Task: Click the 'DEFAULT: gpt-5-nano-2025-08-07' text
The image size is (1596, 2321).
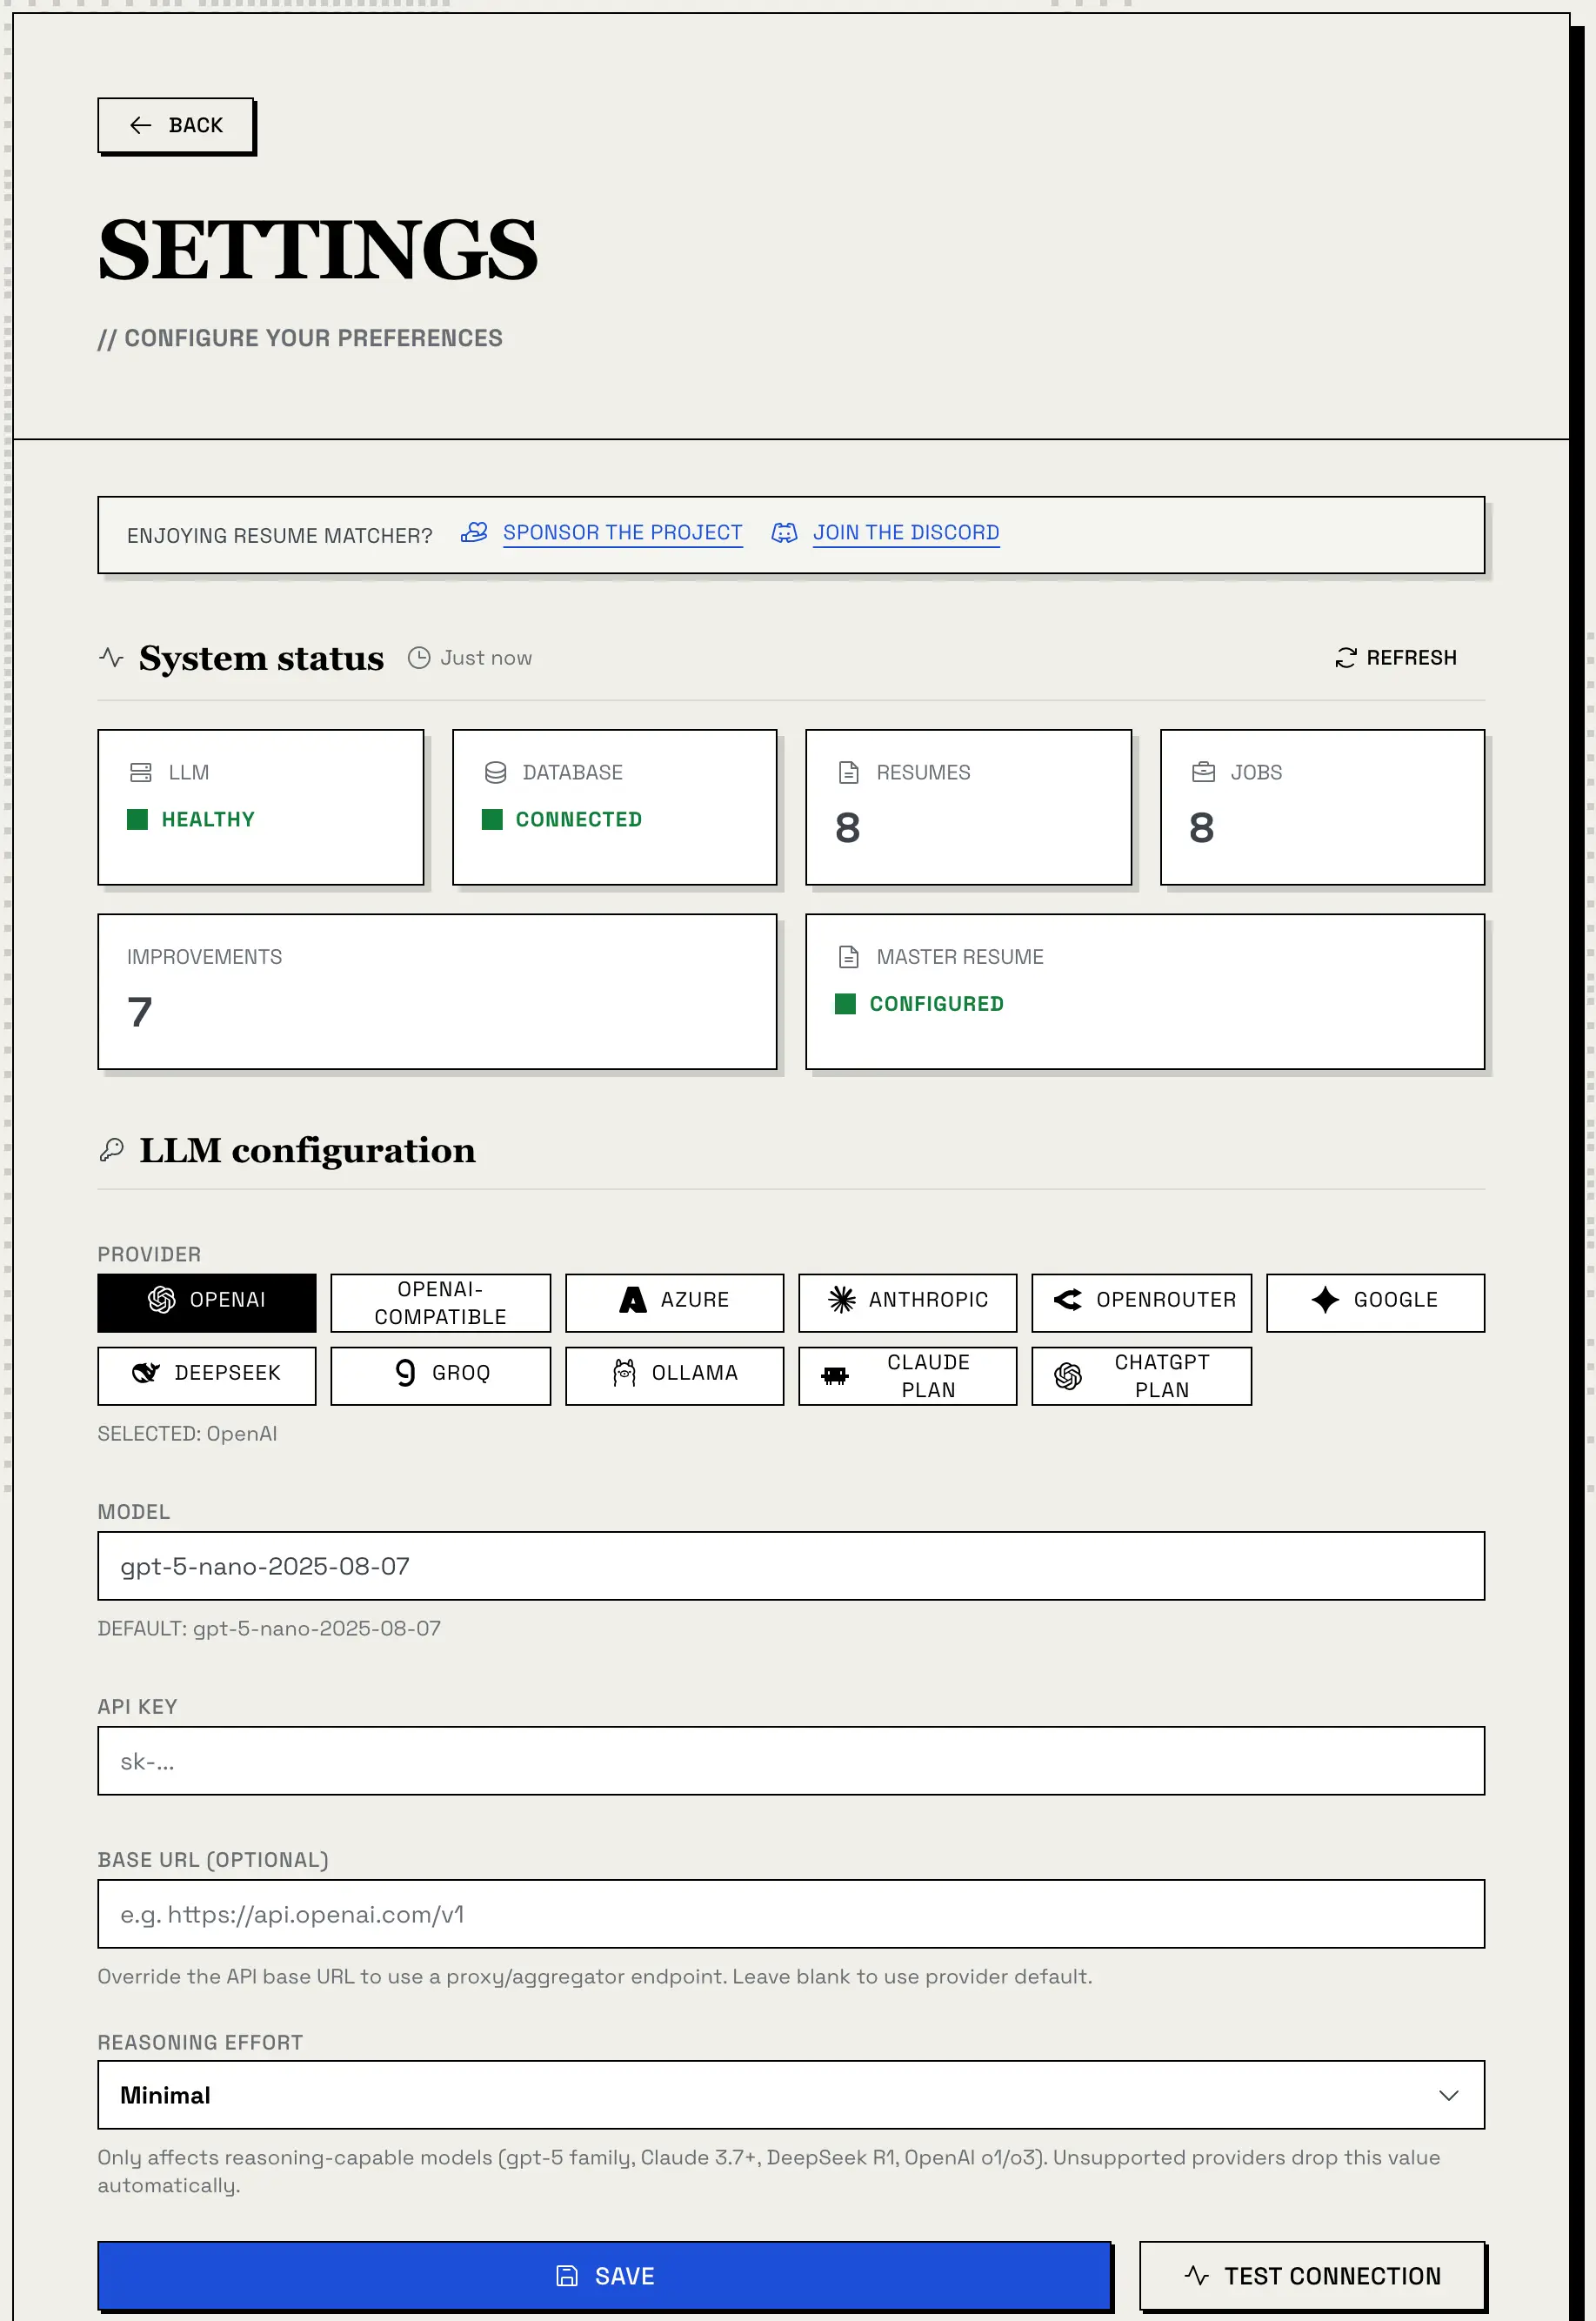Action: pos(269,1629)
